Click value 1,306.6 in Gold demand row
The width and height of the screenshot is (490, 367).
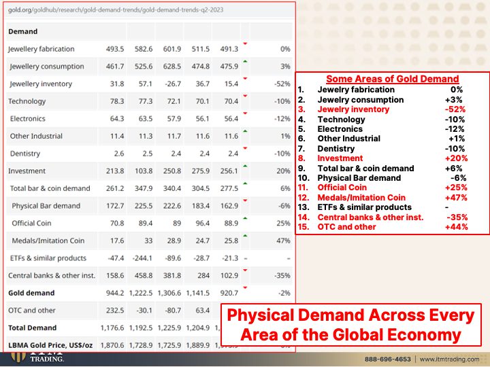pos(169,293)
